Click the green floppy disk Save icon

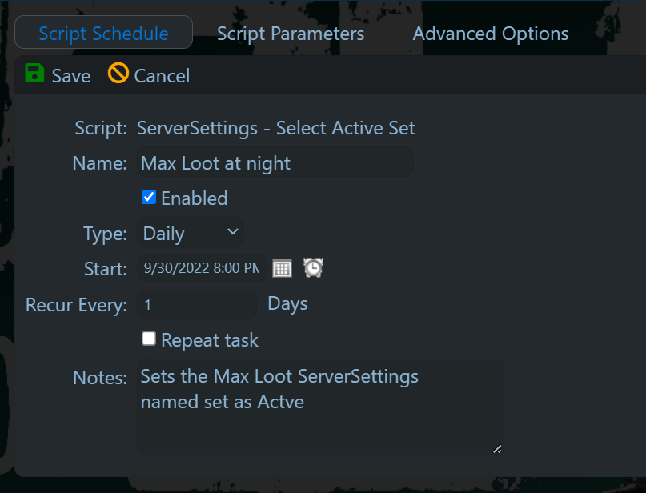34,74
